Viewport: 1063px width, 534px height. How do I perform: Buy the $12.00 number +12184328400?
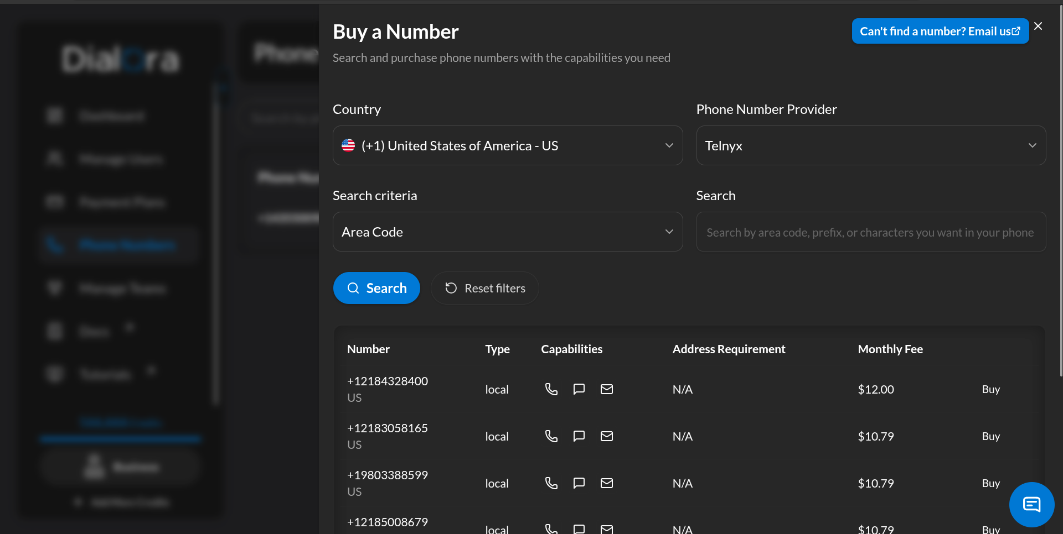tap(990, 389)
